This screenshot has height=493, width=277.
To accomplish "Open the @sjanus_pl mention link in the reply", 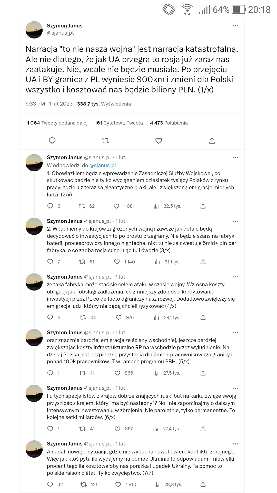I will pos(103,165).
